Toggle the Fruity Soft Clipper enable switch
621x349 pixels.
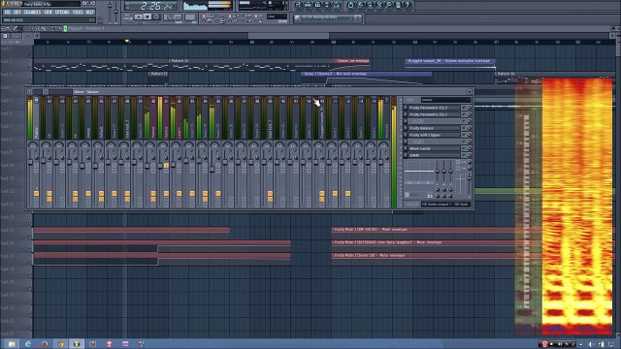pyautogui.click(x=406, y=135)
